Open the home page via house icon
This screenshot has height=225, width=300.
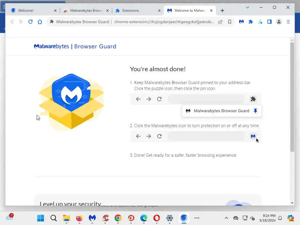click(40, 22)
